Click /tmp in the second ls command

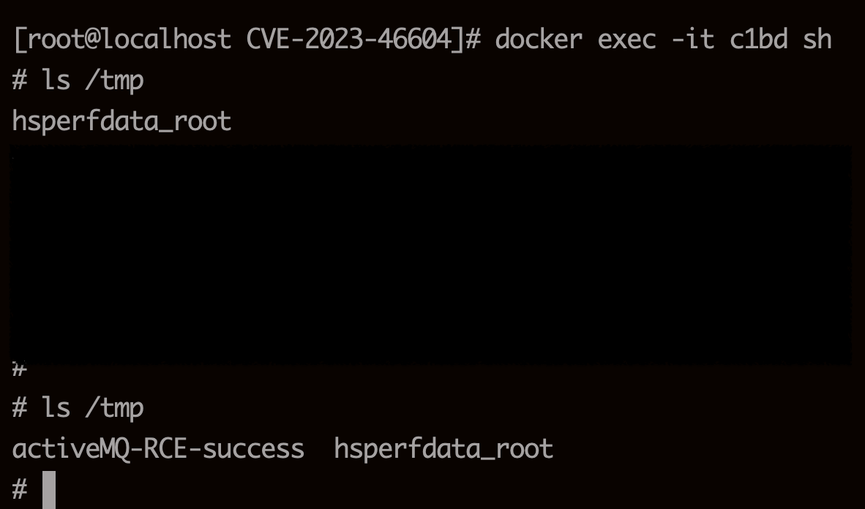point(114,407)
